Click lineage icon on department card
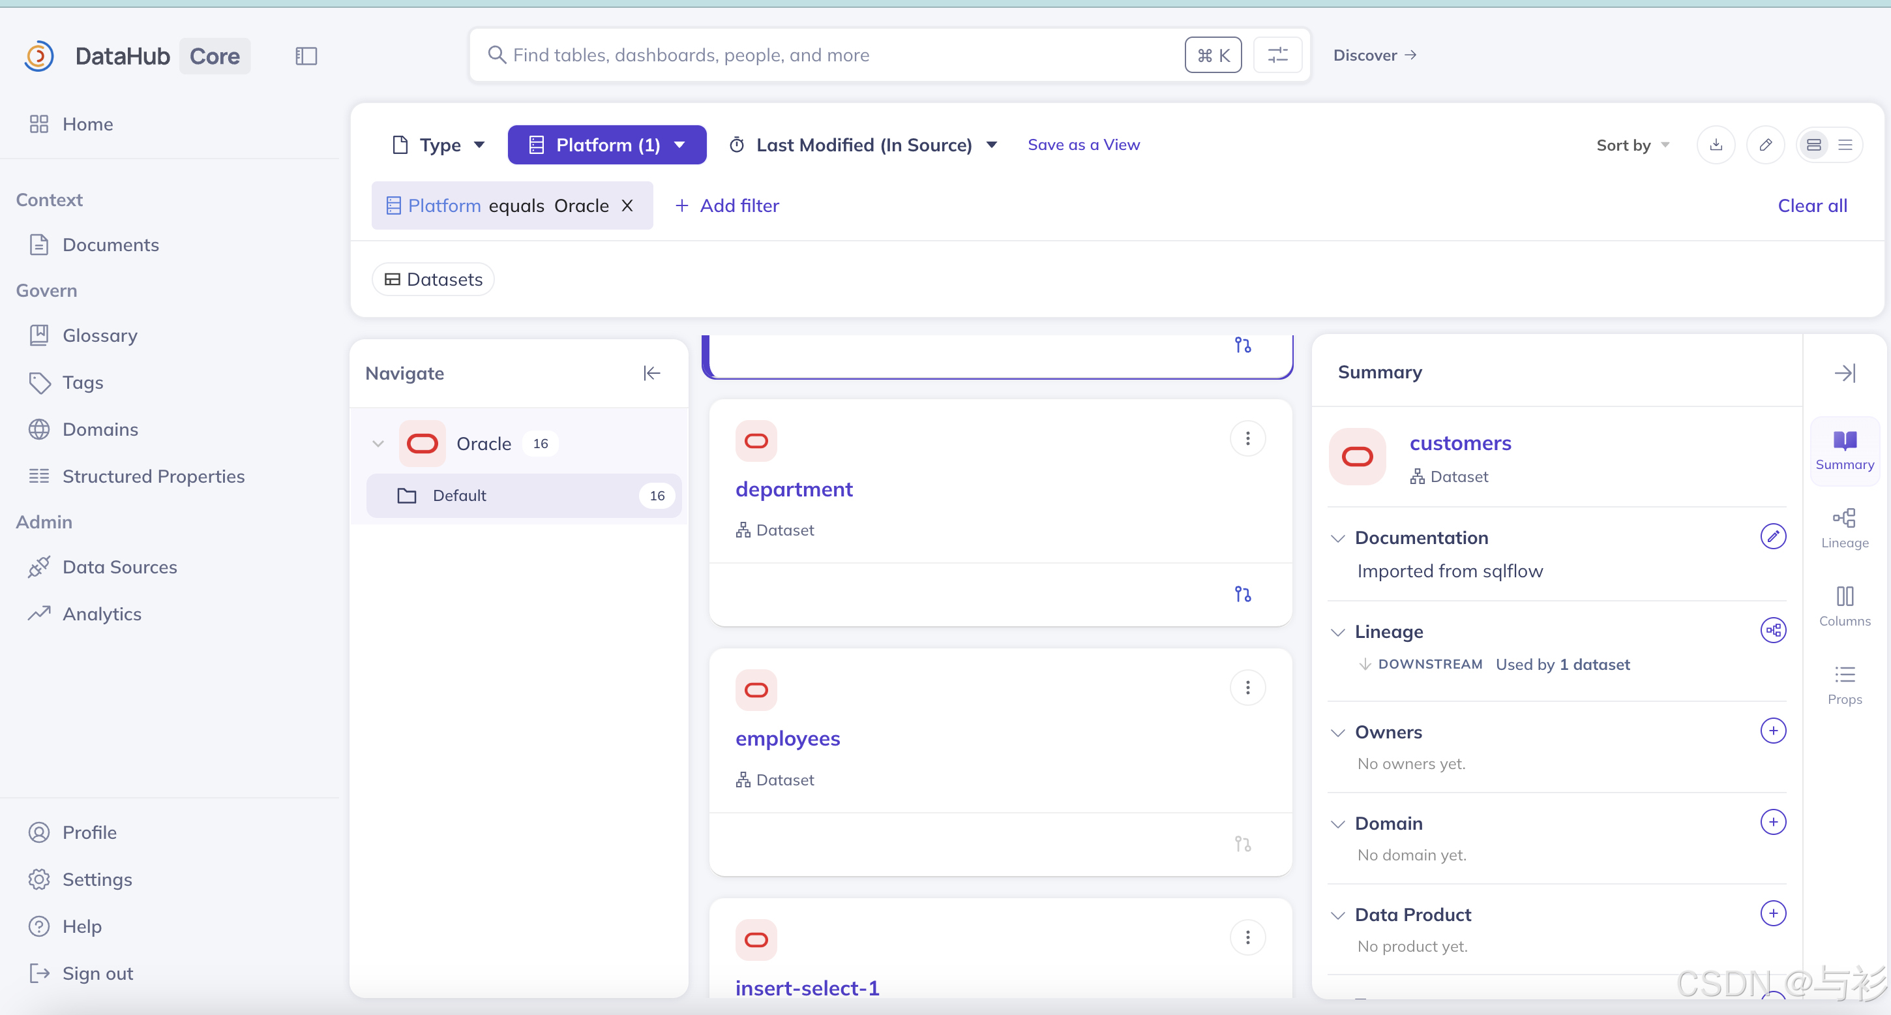 pyautogui.click(x=1242, y=594)
